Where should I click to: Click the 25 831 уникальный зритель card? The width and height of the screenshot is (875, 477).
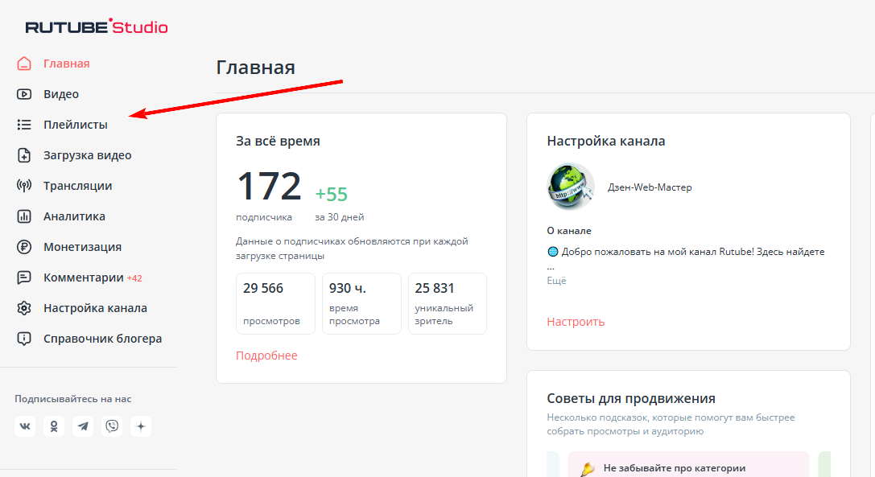(448, 303)
